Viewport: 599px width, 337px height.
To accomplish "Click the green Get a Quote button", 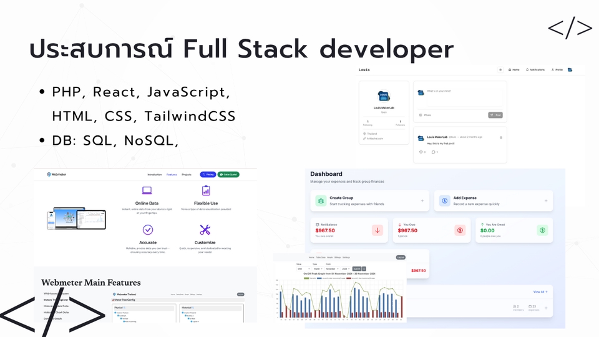I will (228, 175).
